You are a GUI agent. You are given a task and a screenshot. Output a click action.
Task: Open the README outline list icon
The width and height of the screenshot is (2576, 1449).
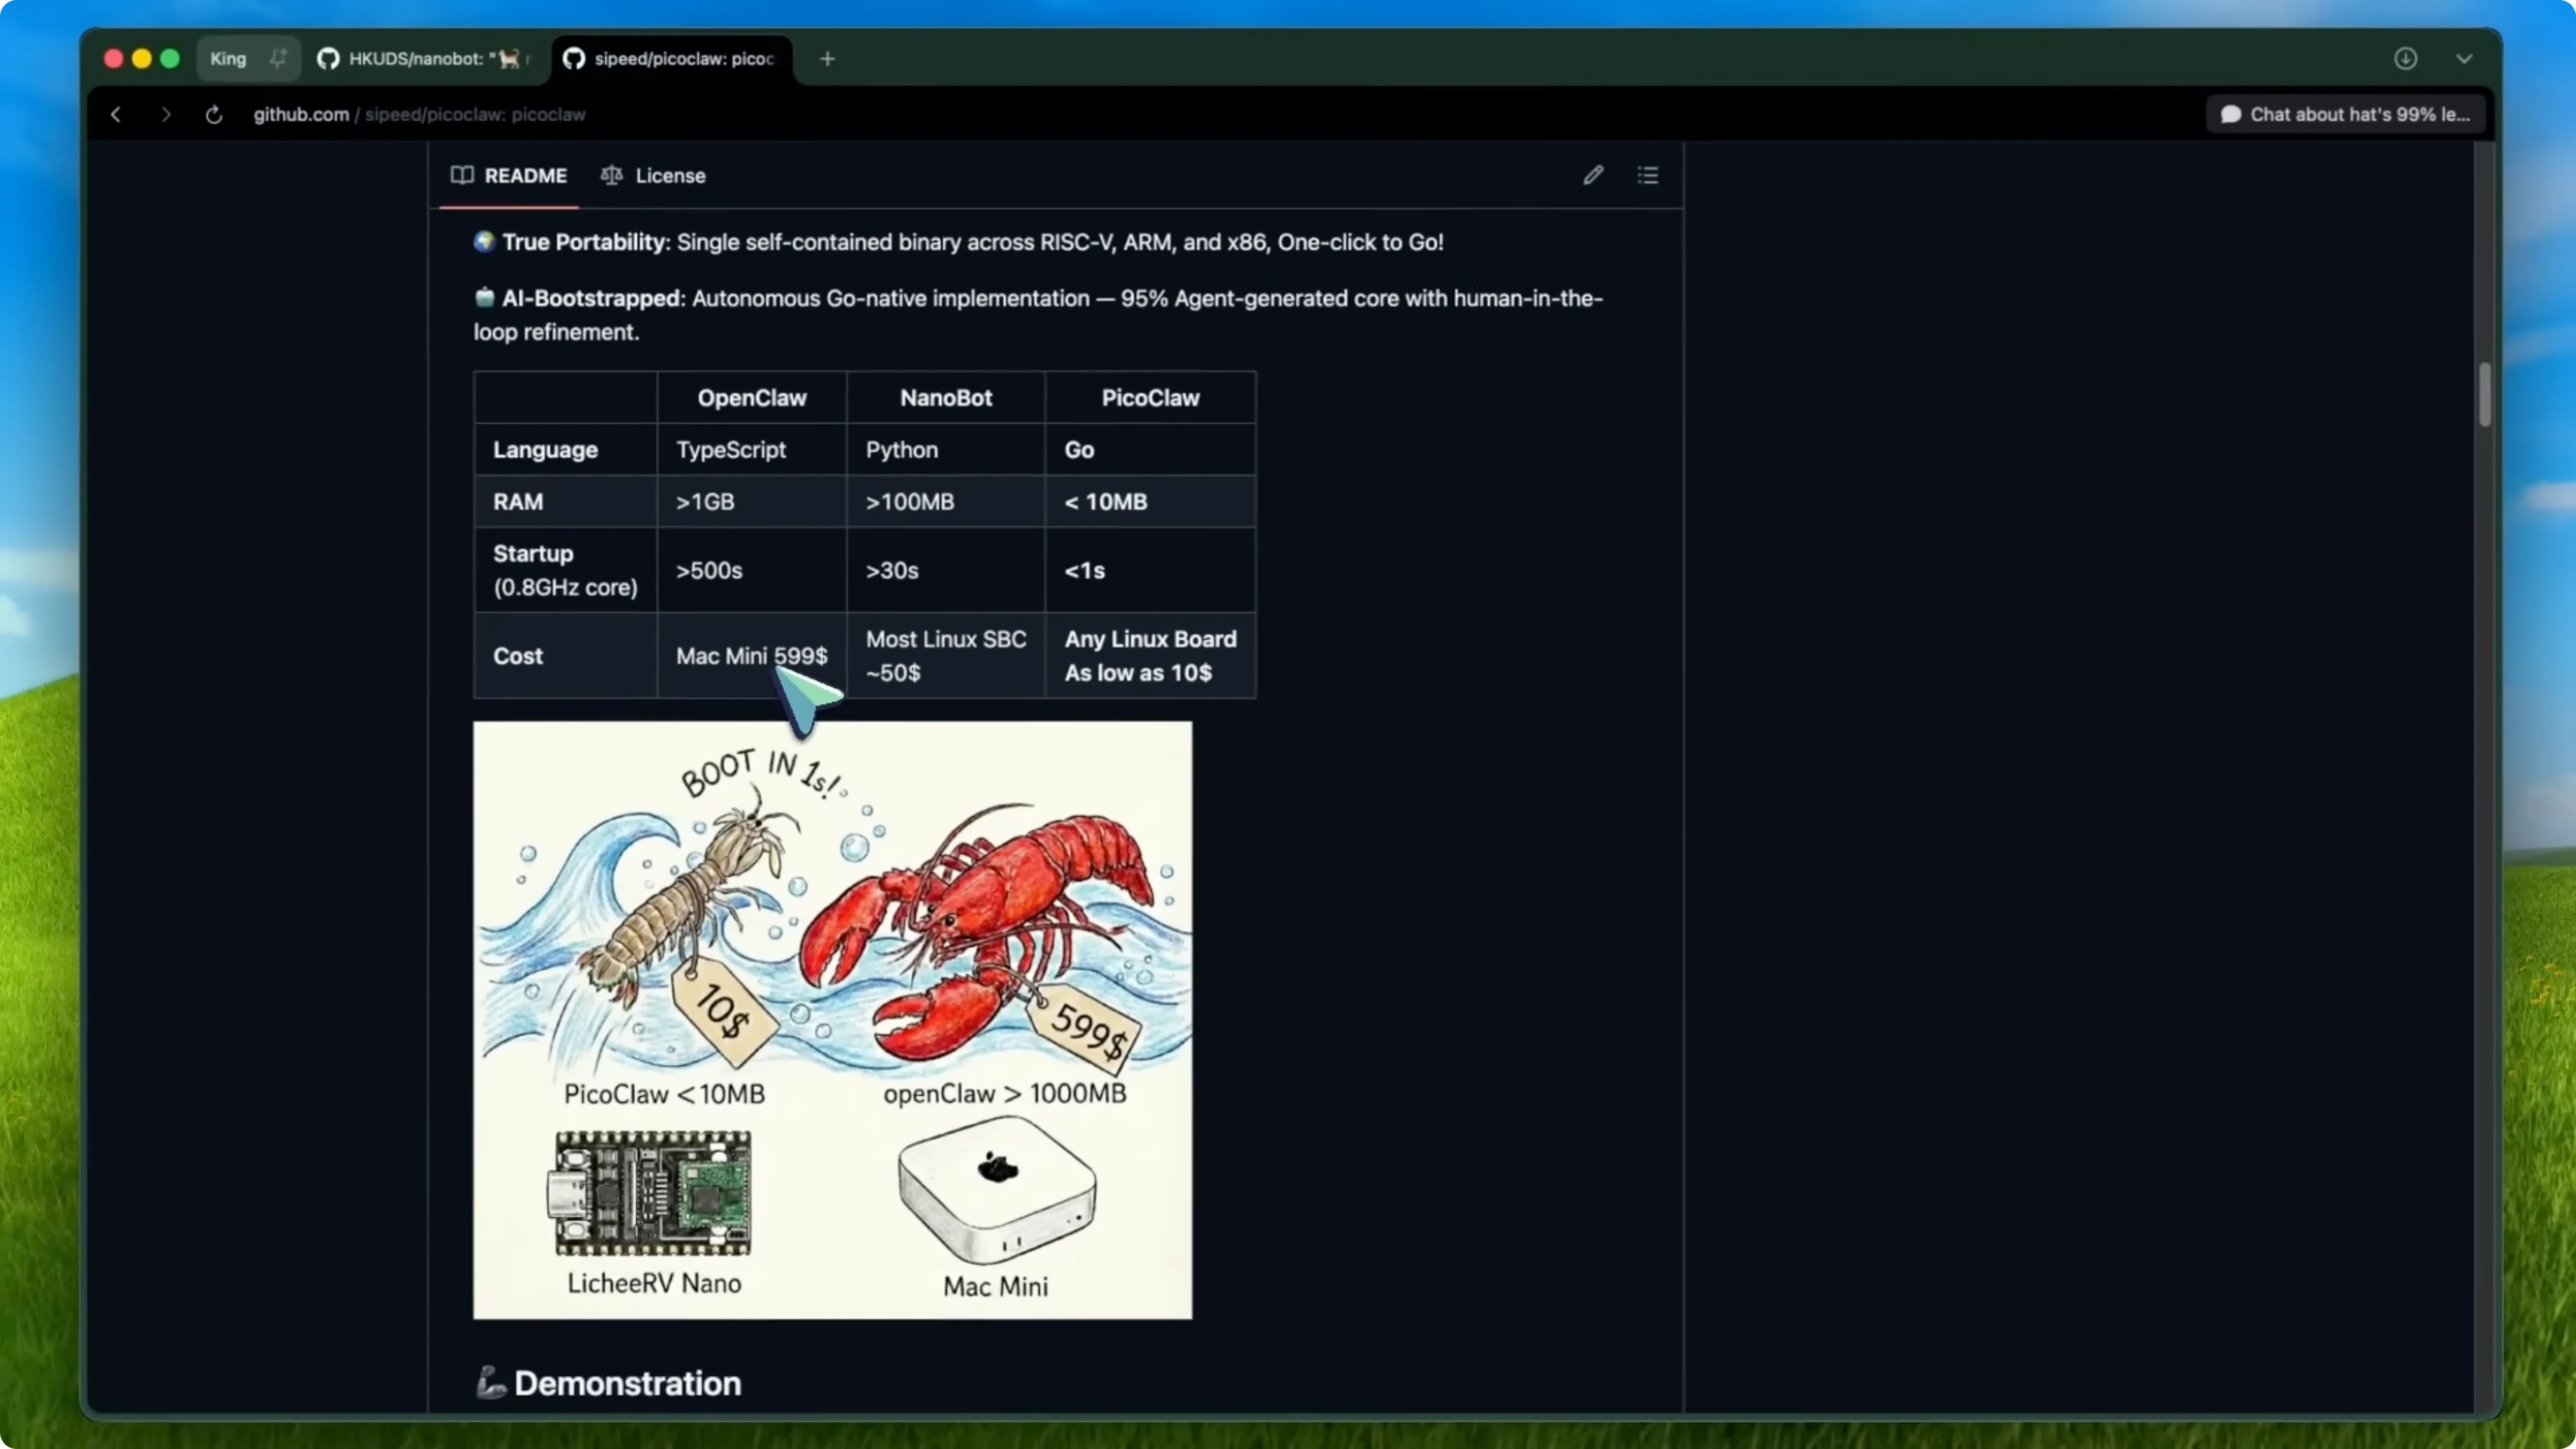(x=1648, y=175)
